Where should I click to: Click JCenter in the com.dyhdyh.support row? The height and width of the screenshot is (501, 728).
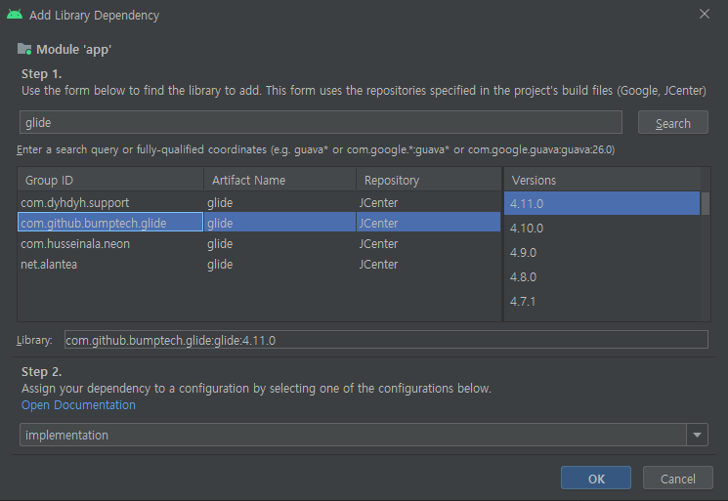378,203
